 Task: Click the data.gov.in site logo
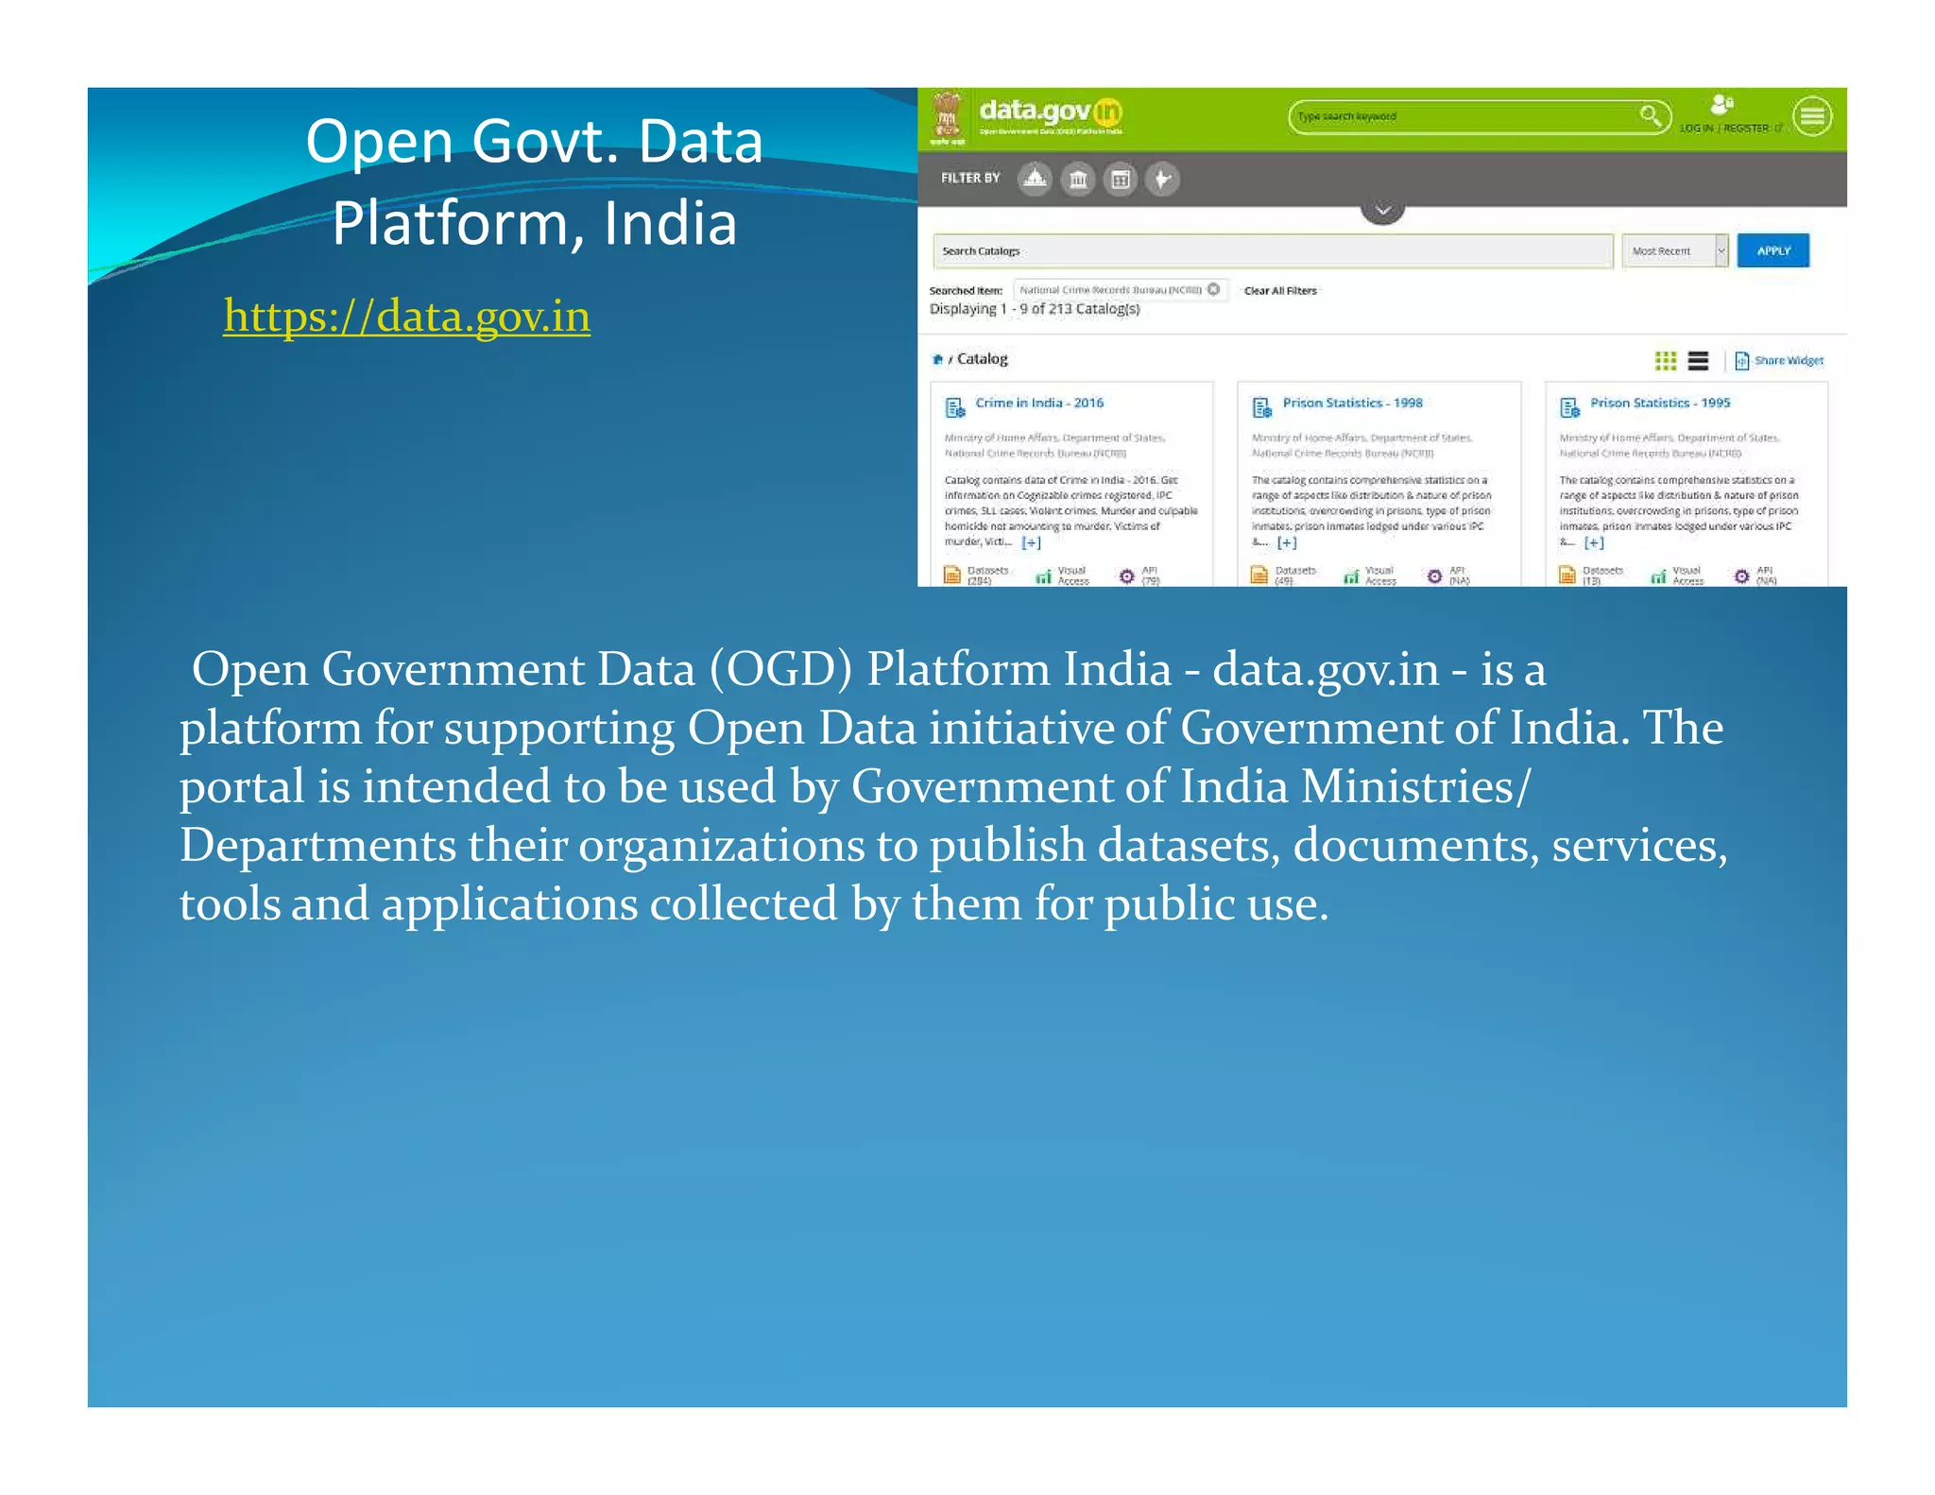point(1051,116)
